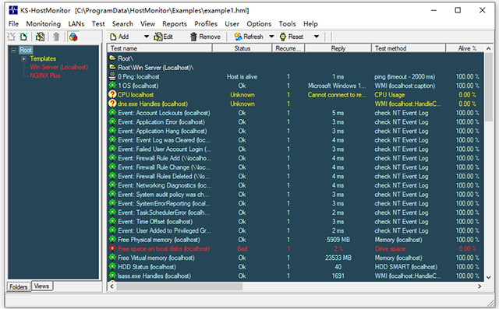Viewport: 499px width, 309px height.
Task: Click question mark icon of dns.exe Handles
Action: pyautogui.click(x=112, y=104)
